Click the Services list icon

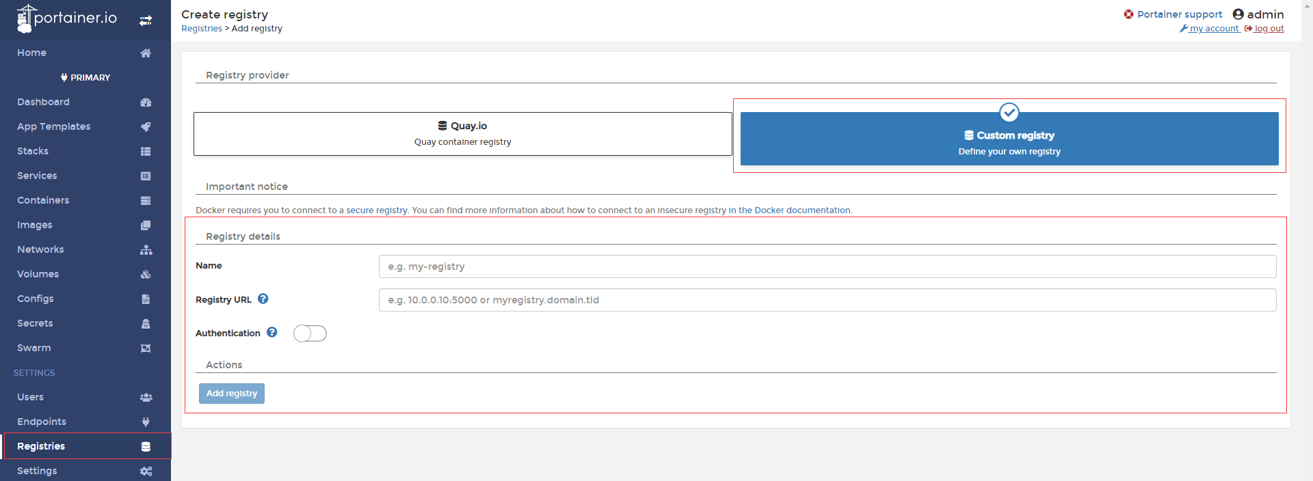[146, 176]
